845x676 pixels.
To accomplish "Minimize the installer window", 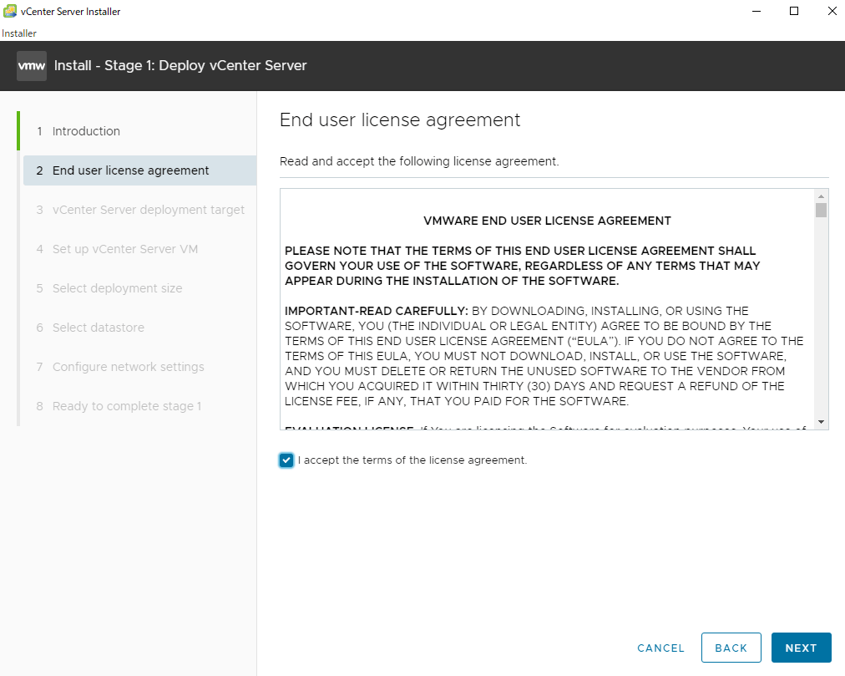I will (x=756, y=11).
